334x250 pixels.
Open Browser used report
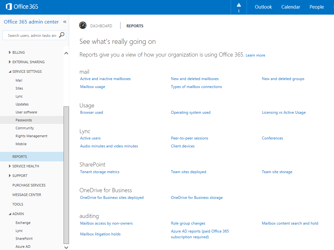pyautogui.click(x=92, y=112)
